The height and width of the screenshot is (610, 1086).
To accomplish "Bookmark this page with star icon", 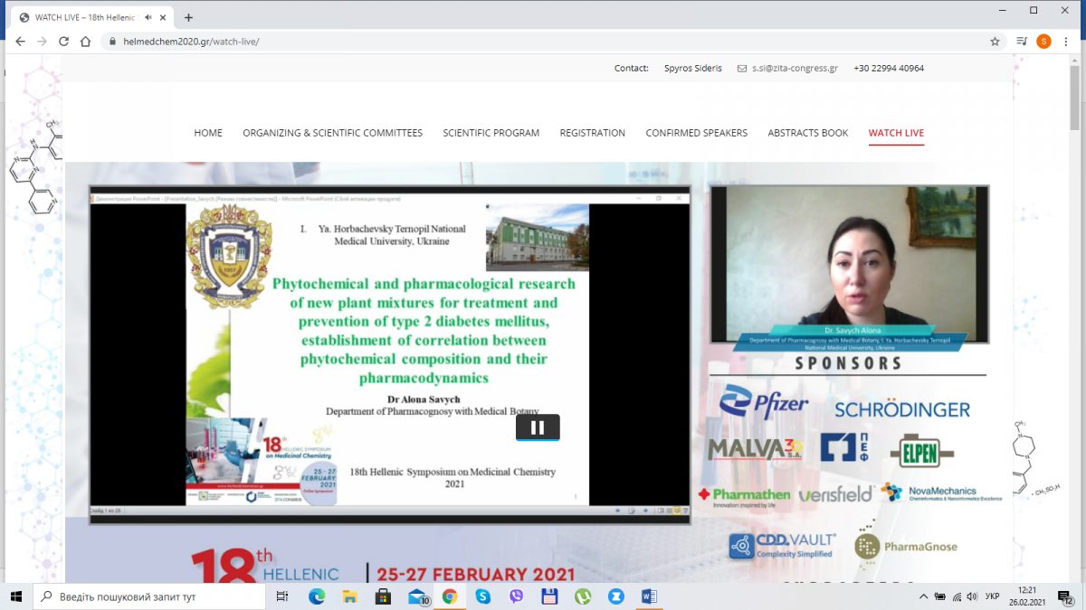I will [995, 42].
